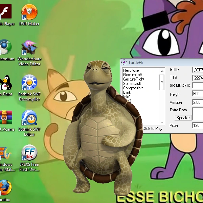Image resolution: width=203 pixels, height=203 pixels.
Task: Select Idle1 animation in list
Action: point(127,97)
